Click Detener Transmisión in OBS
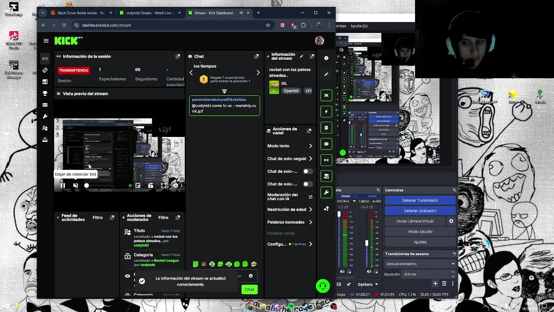554x312 pixels. coord(420,200)
